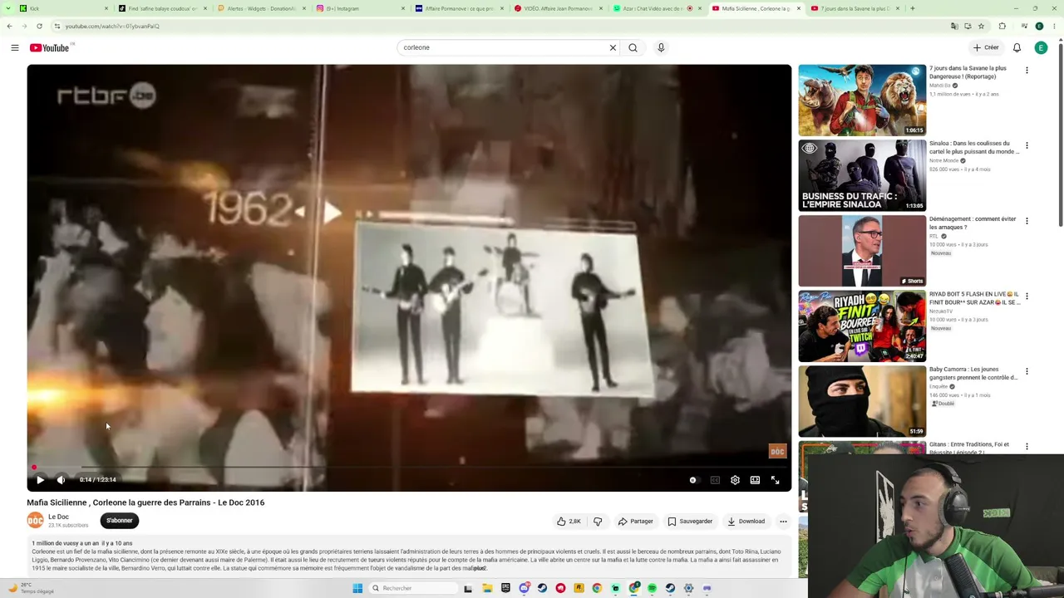This screenshot has width=1064, height=598.
Task: Open the Windows Start menu
Action: [x=357, y=588]
